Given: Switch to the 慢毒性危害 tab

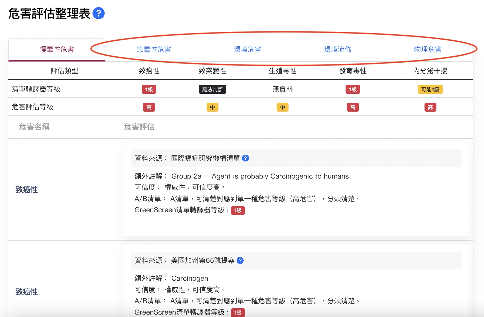Looking at the screenshot, I should click(57, 49).
